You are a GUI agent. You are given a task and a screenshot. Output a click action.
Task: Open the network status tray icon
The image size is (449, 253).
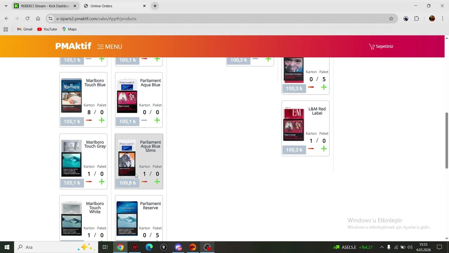click(396, 247)
